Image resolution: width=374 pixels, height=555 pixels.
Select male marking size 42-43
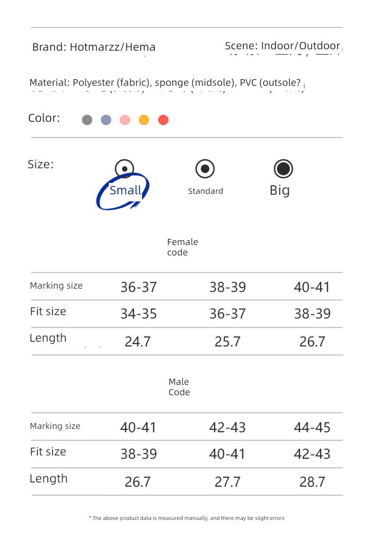(227, 427)
